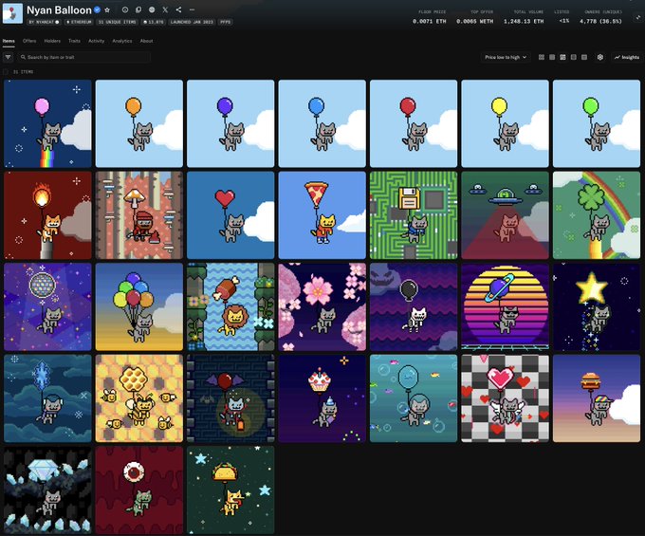Click the OWNERS 4,778 (36.5%) stat

pyautogui.click(x=600, y=17)
